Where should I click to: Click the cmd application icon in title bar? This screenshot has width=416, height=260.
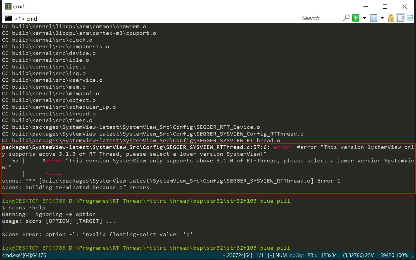[9, 6]
